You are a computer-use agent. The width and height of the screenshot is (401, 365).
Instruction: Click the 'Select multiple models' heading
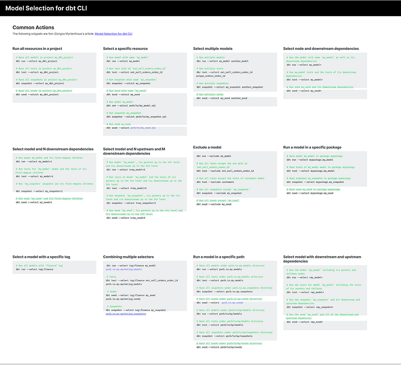[213, 49]
